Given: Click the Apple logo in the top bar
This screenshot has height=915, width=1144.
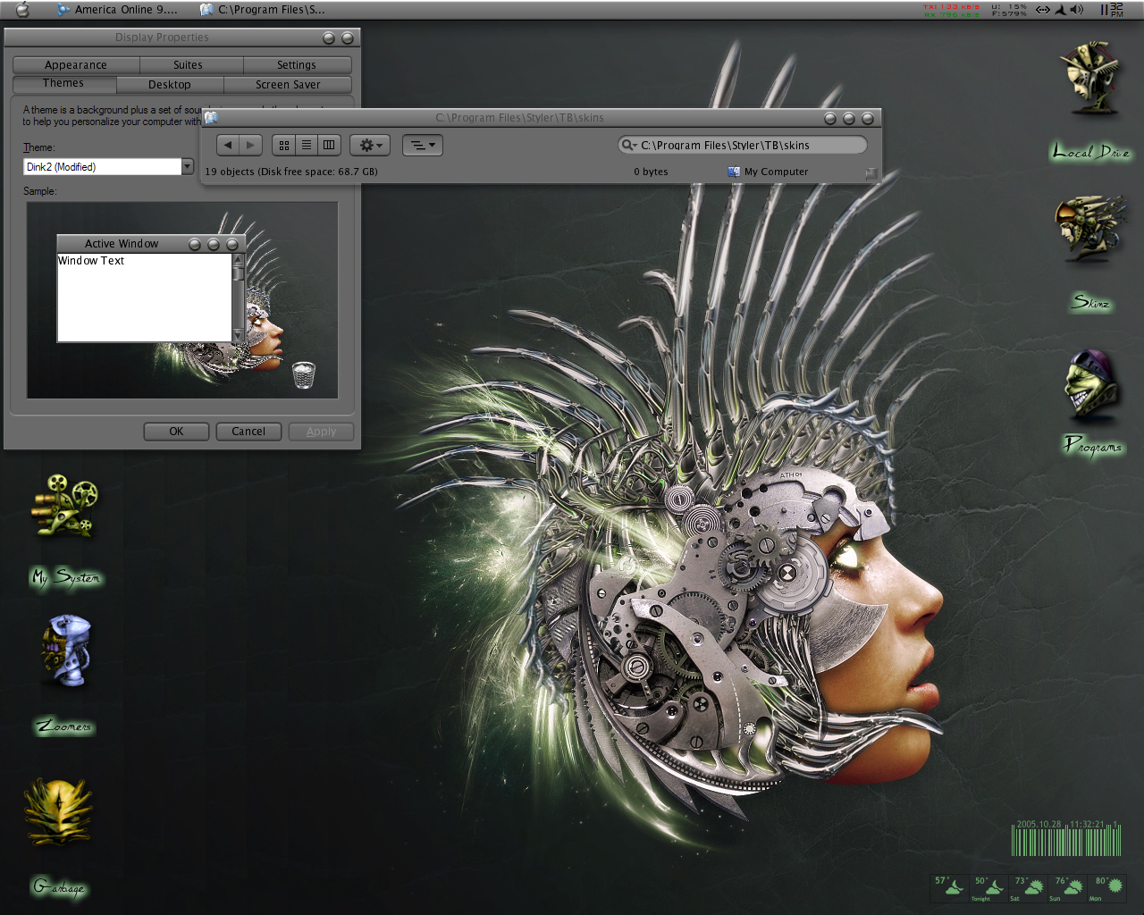Looking at the screenshot, I should pos(22,9).
